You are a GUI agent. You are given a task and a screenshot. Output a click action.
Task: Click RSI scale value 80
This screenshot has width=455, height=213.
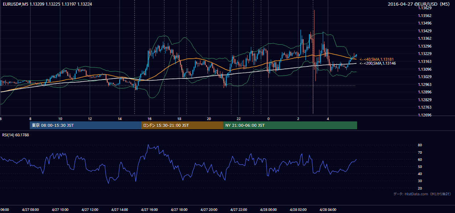(420, 145)
